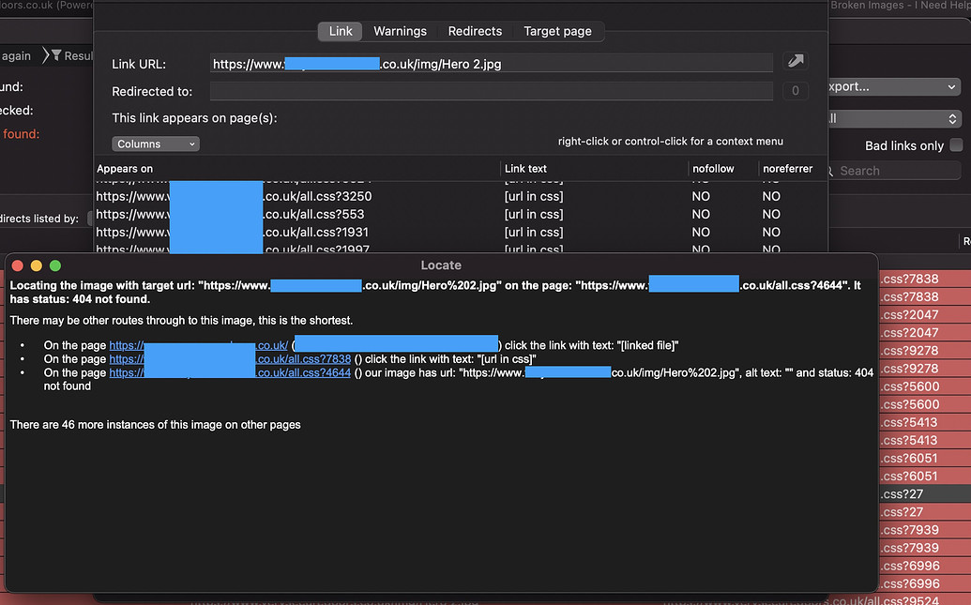
Task: Sort by the nofollow column header
Action: point(712,169)
